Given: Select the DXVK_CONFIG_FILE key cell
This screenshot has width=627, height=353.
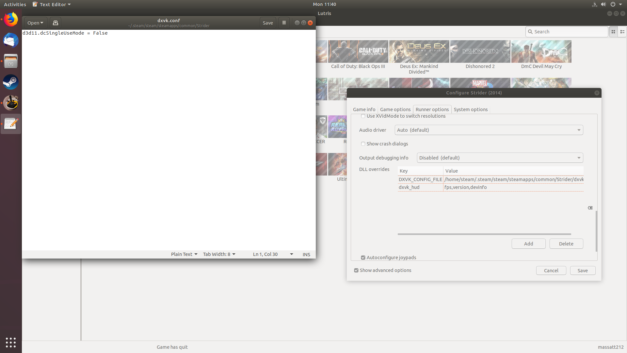Looking at the screenshot, I should pos(420,179).
